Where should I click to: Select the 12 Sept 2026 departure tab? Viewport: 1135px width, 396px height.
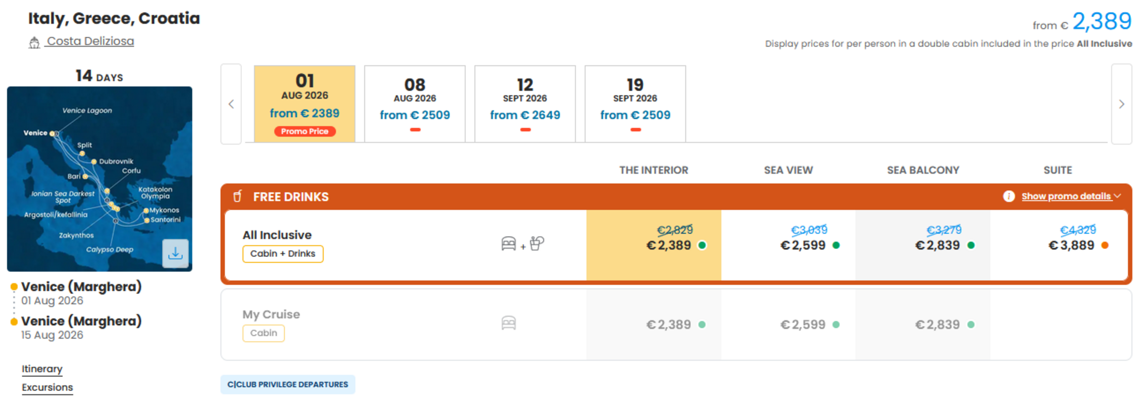coord(525,104)
